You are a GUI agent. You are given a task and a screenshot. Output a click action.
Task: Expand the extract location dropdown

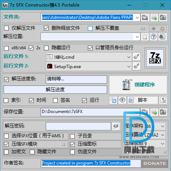pyautogui.click(x=137, y=37)
